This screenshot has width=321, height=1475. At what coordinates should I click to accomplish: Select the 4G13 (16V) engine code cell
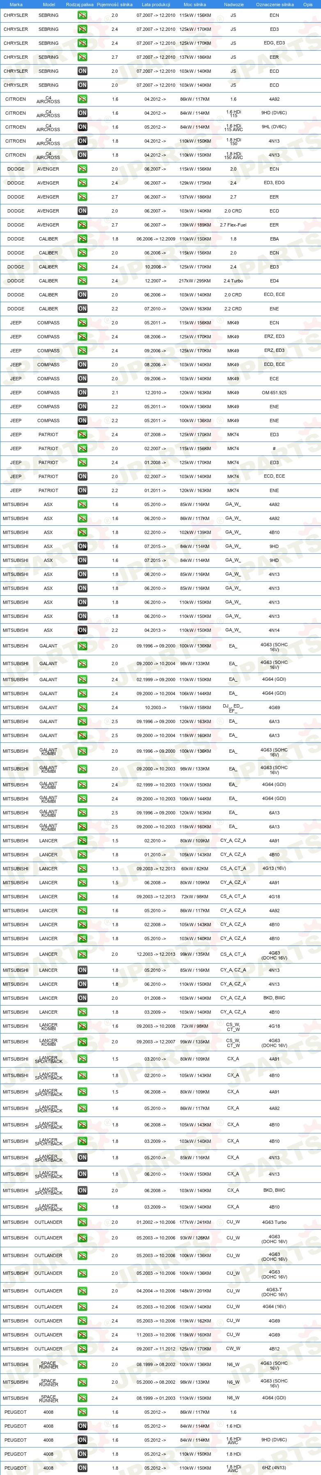point(274,869)
